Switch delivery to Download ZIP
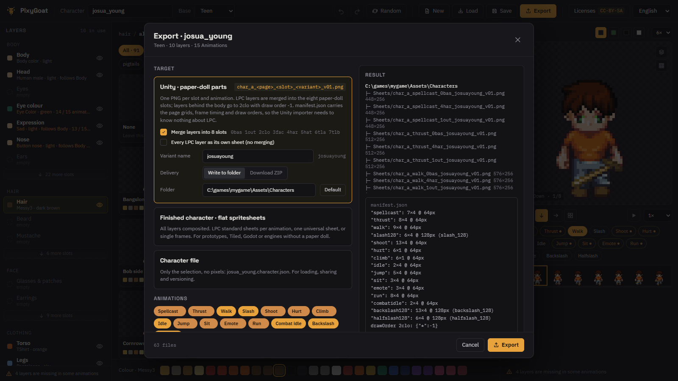This screenshot has height=381, width=678. tap(266, 173)
